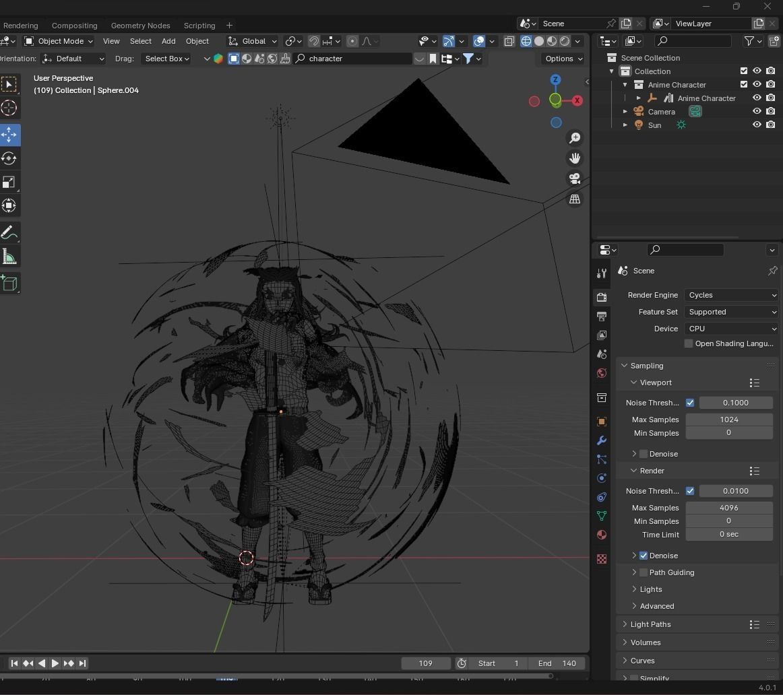The image size is (783, 695).
Task: Open the Modifiers wrench tab
Action: [602, 440]
